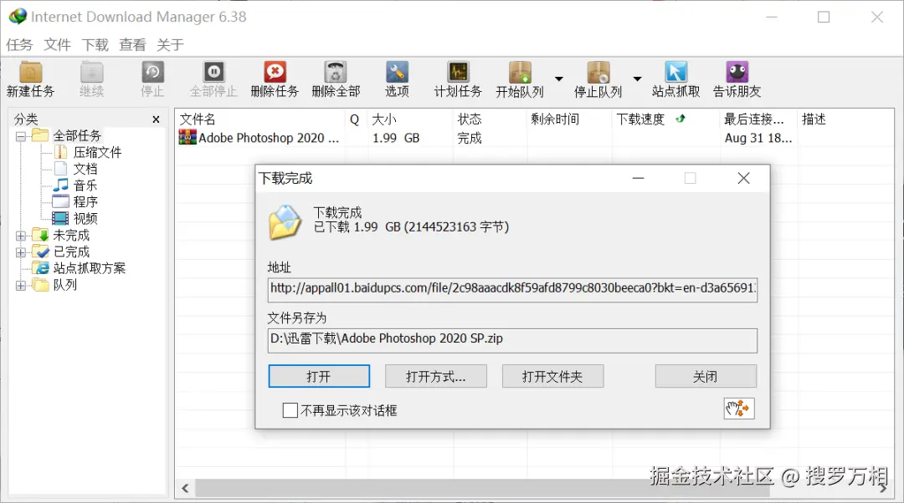Select 音乐 category in tree
Image resolution: width=904 pixels, height=503 pixels.
pos(85,185)
